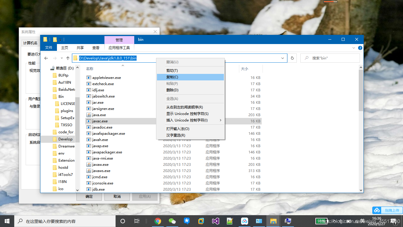Sort files by the 大小 column header
Screen dimensions: 403x227
[x=245, y=69]
